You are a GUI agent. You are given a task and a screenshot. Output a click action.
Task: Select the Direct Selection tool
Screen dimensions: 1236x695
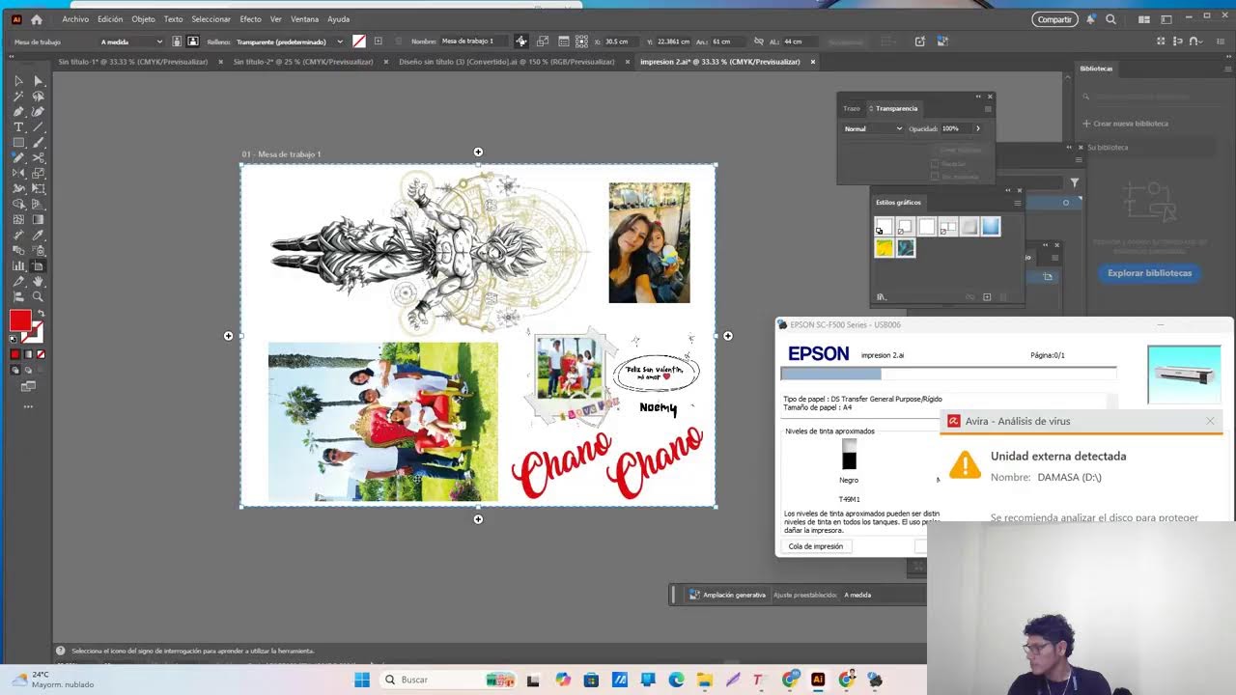pos(39,81)
